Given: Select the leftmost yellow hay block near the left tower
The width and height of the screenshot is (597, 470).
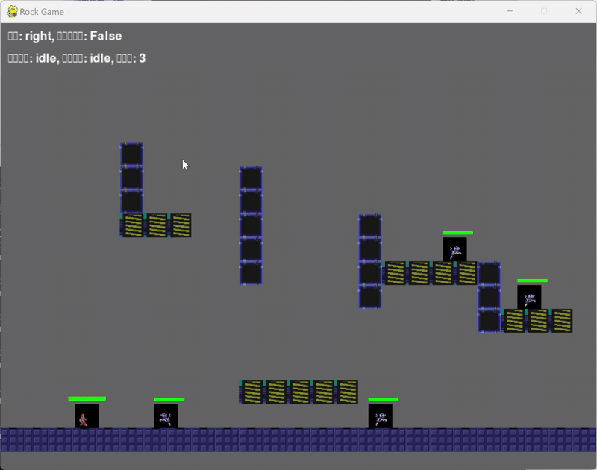Looking at the screenshot, I should pyautogui.click(x=131, y=224).
